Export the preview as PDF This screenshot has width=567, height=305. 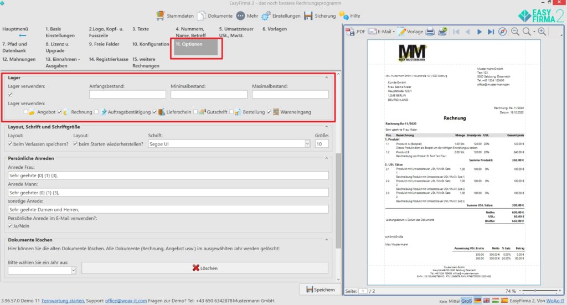[355, 32]
